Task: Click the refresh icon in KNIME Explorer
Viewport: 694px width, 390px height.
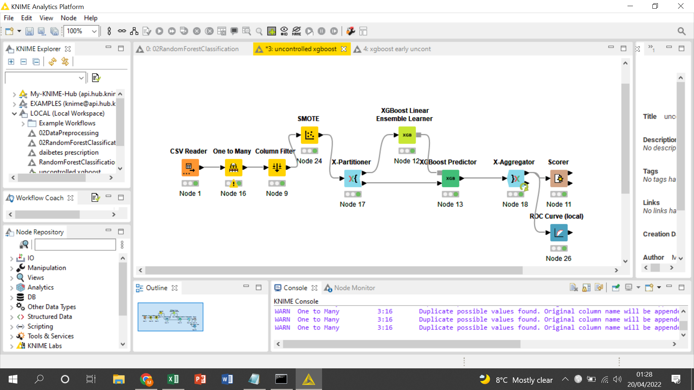Action: tap(52, 62)
